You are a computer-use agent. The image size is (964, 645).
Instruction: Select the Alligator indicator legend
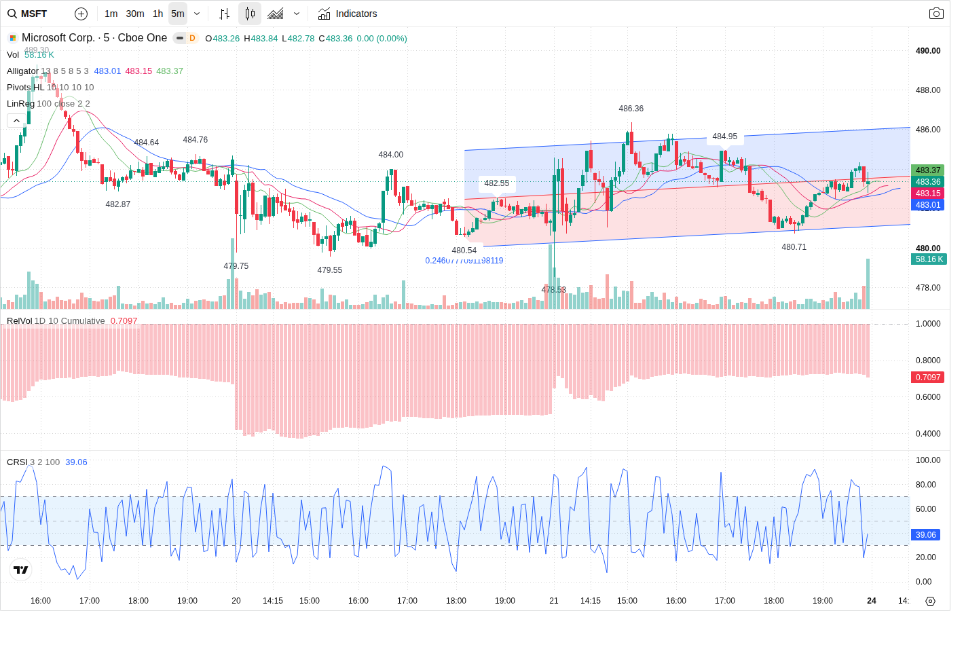[23, 71]
